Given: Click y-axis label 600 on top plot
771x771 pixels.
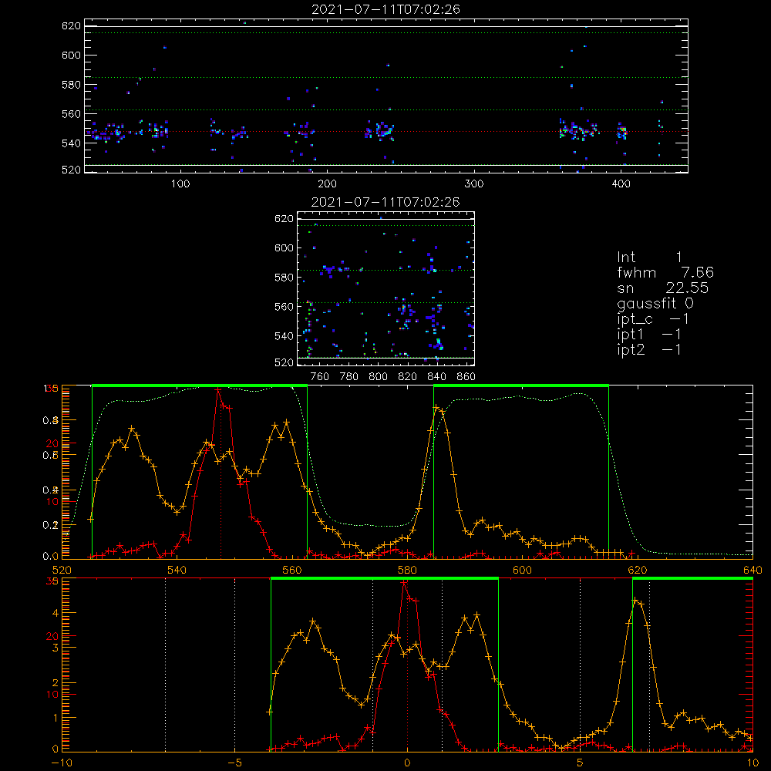Looking at the screenshot, I should point(71,55).
